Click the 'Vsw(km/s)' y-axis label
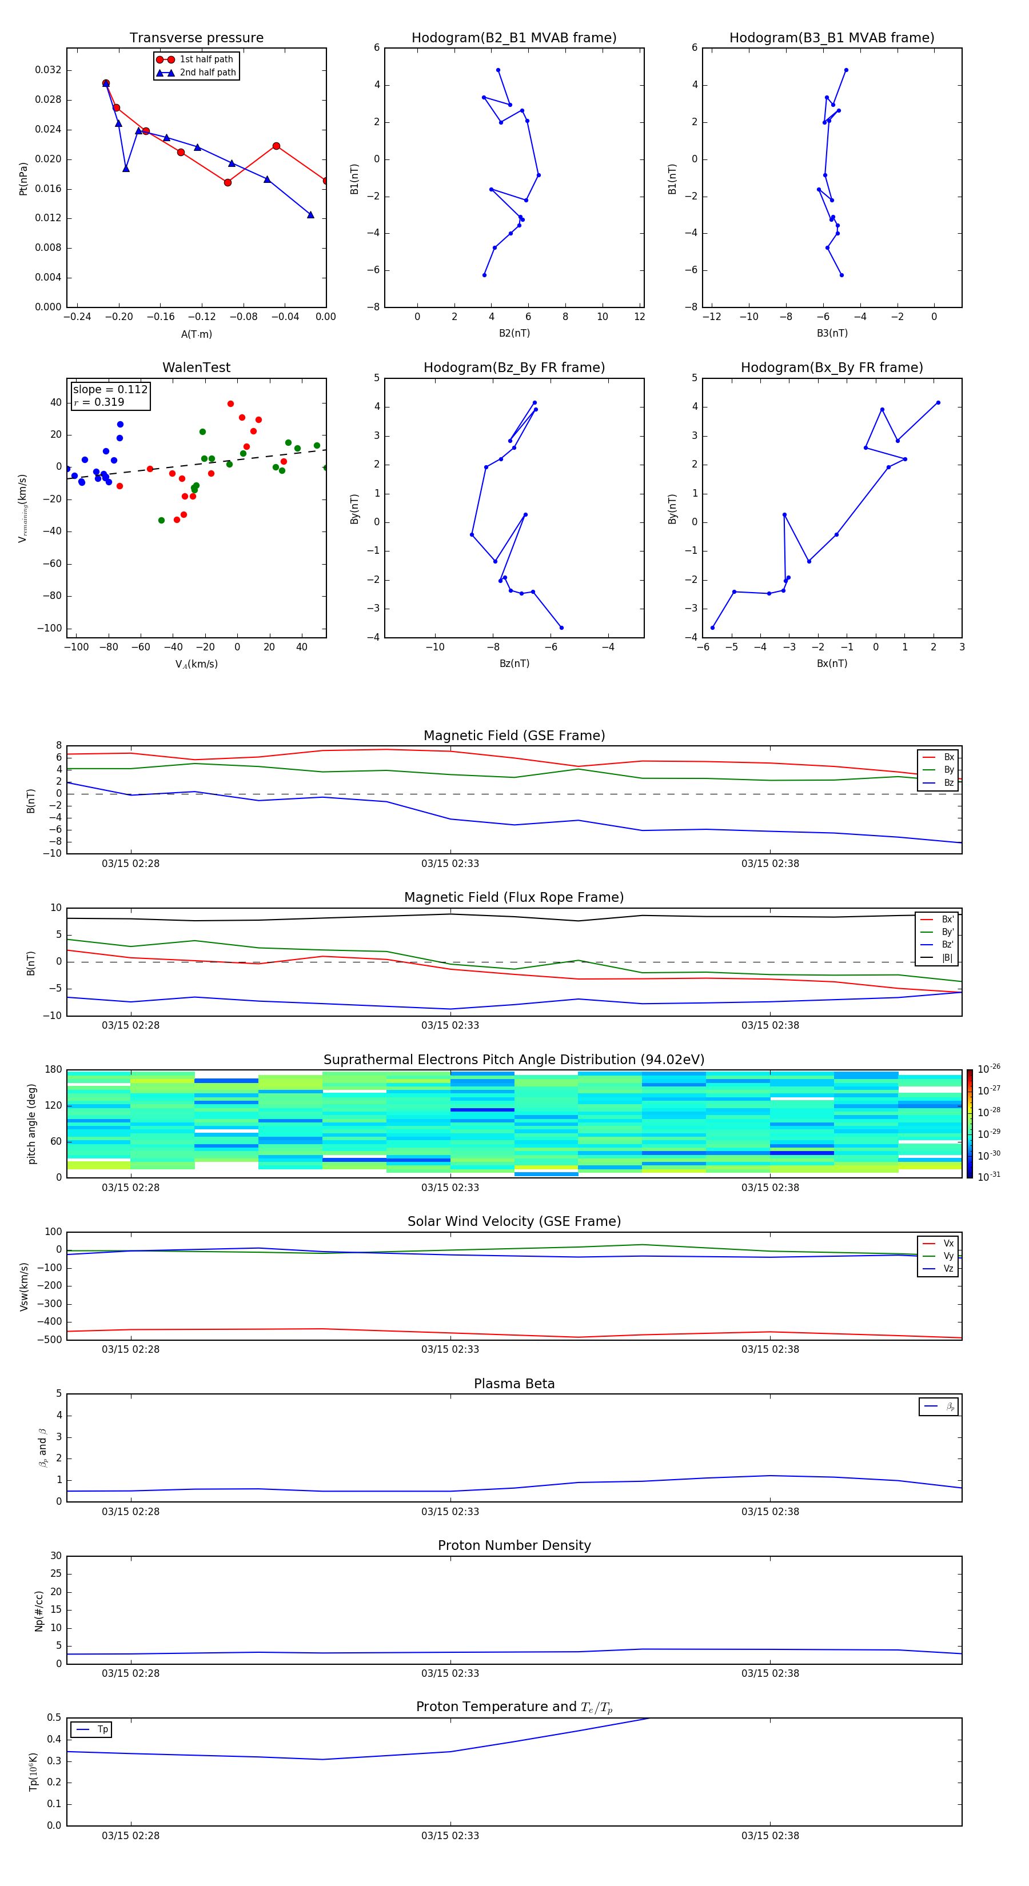Image resolution: width=1029 pixels, height=1886 pixels. pyautogui.click(x=23, y=1286)
